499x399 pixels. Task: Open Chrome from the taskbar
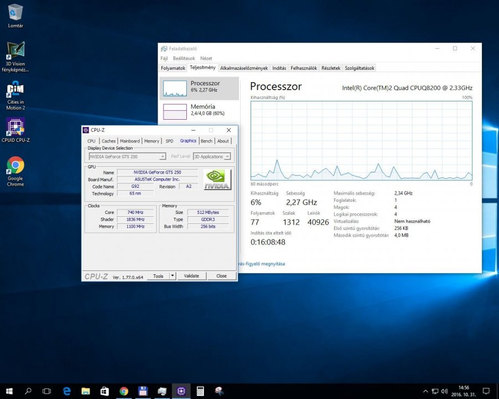point(124,391)
